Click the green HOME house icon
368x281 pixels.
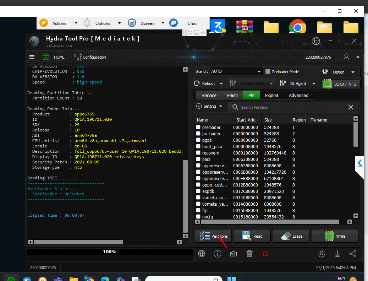pyautogui.click(x=45, y=57)
